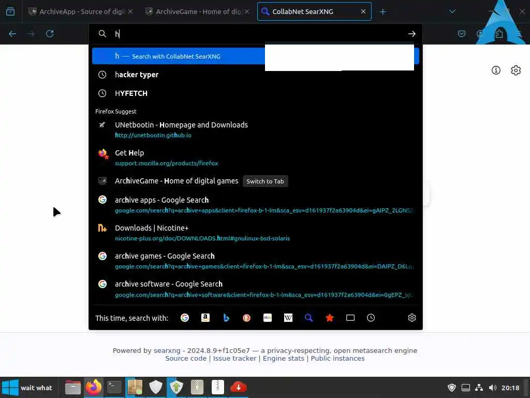This screenshot has width=530, height=398.
Task: Search history via clock icon
Action: coord(371,318)
